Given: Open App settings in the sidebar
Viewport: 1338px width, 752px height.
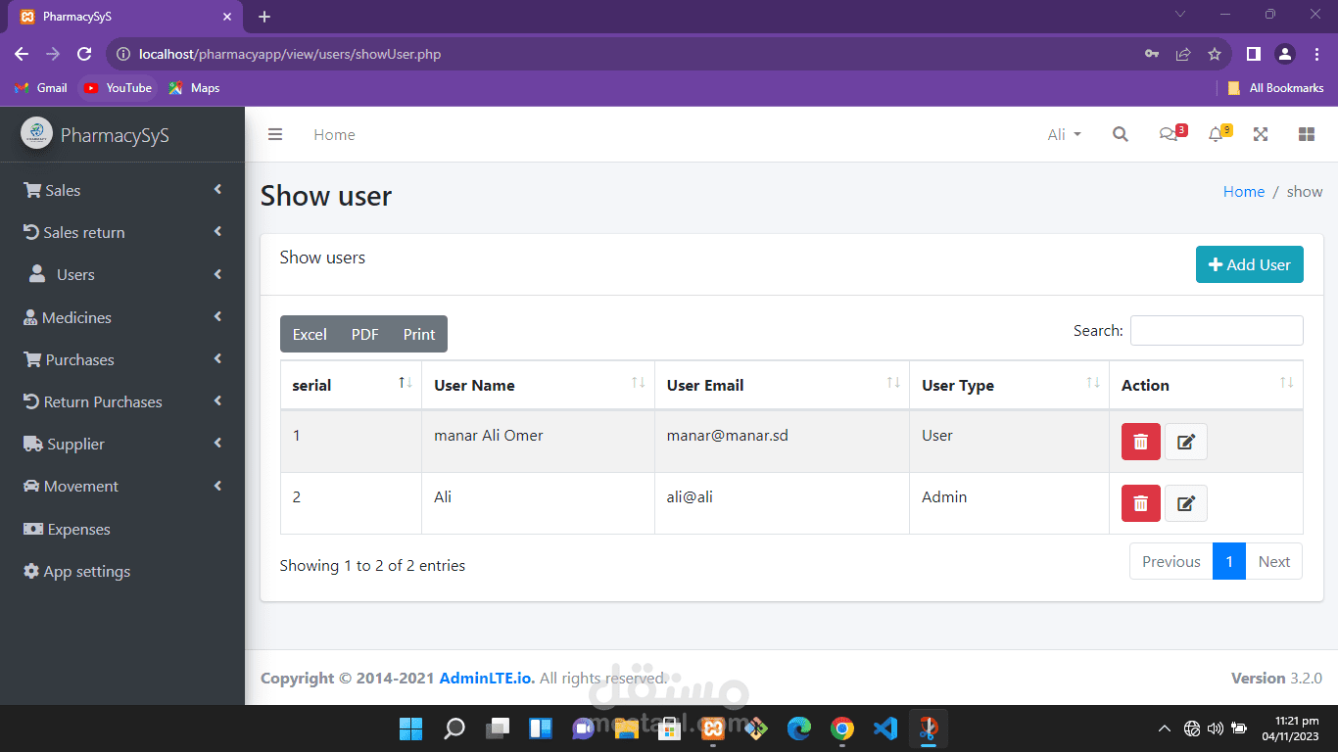Looking at the screenshot, I should (122, 571).
